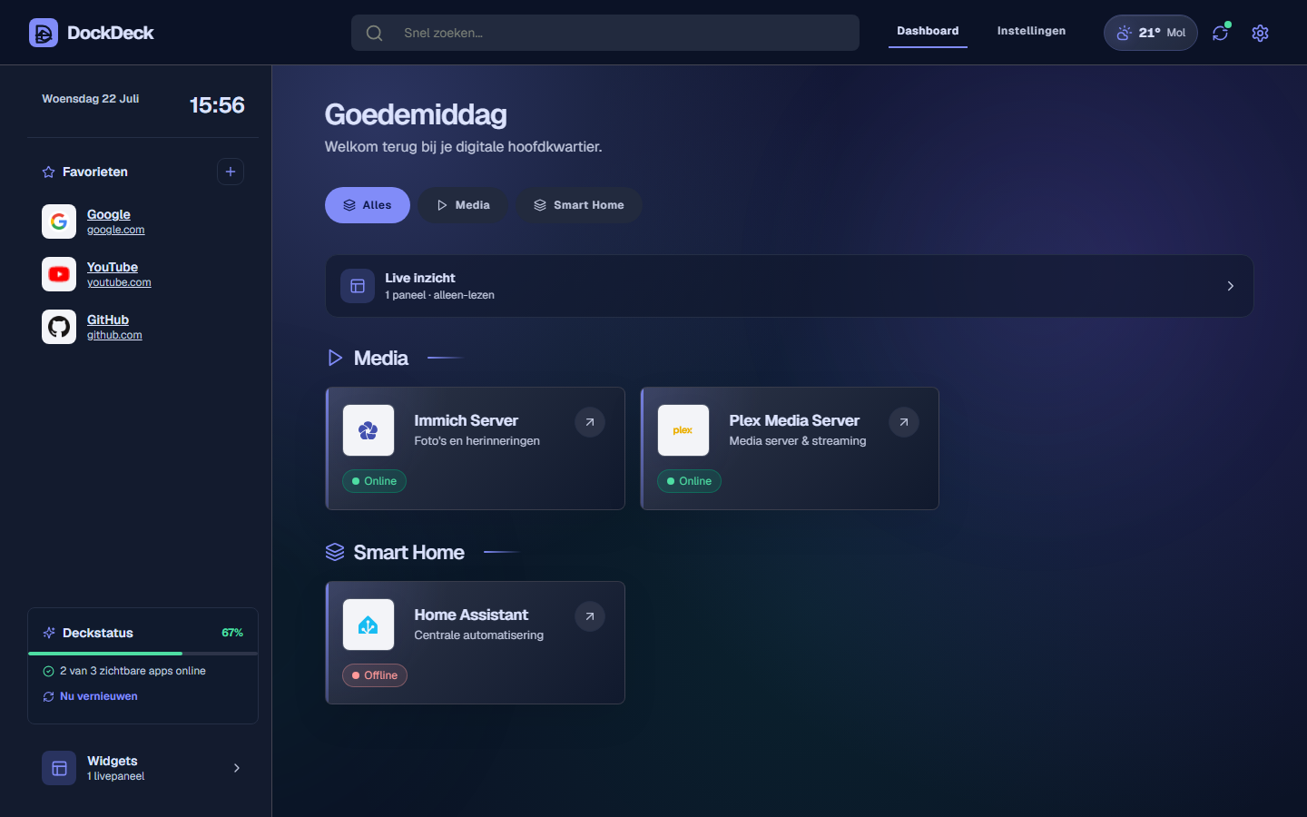Select the Alles filter chip
This screenshot has width=1307, height=817.
point(368,205)
